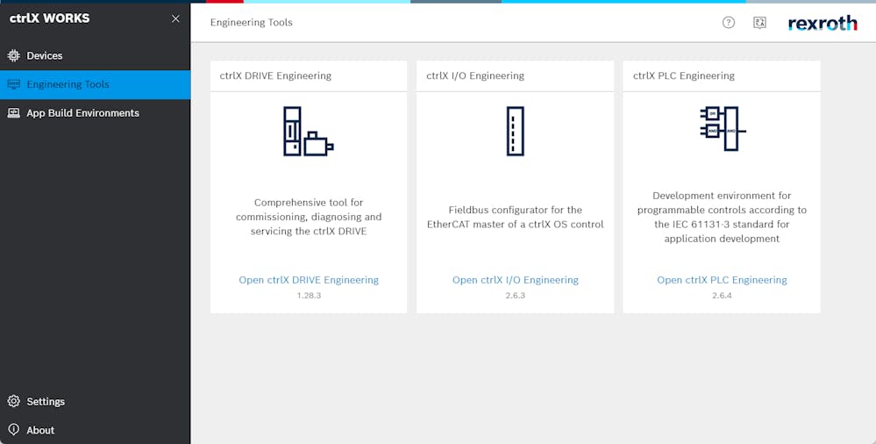Screen dimensions: 876x444
Task: Click the ctrlX I/O Engineering card title
Action: [475, 76]
